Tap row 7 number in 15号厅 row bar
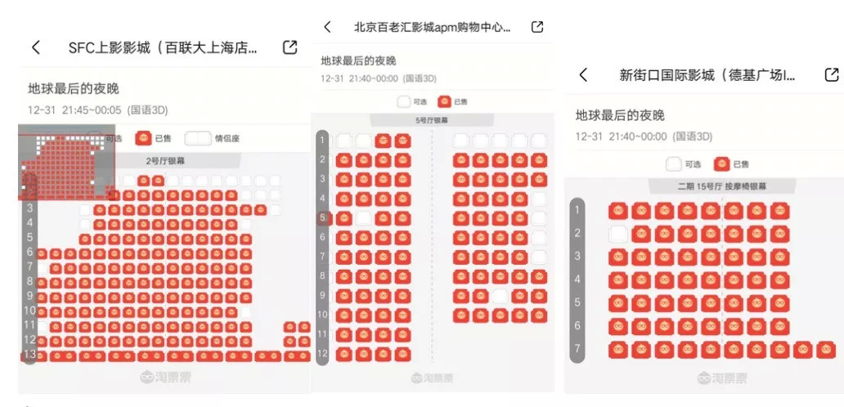844x407 pixels. point(577,348)
